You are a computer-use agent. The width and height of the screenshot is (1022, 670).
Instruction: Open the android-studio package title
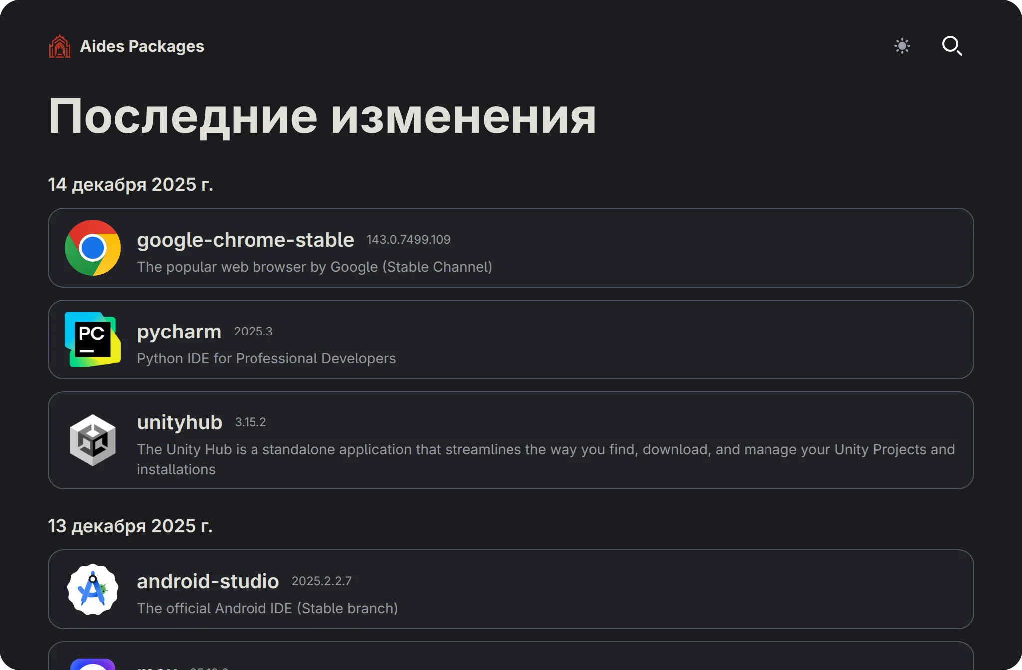(208, 582)
